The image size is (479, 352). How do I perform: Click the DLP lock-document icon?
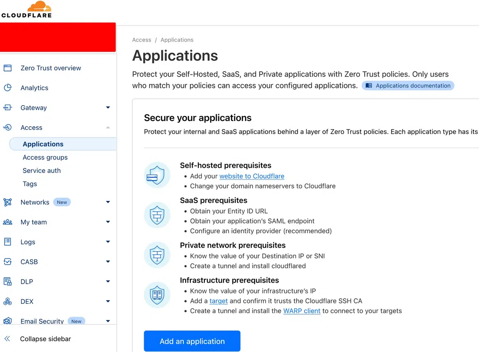click(x=7, y=281)
